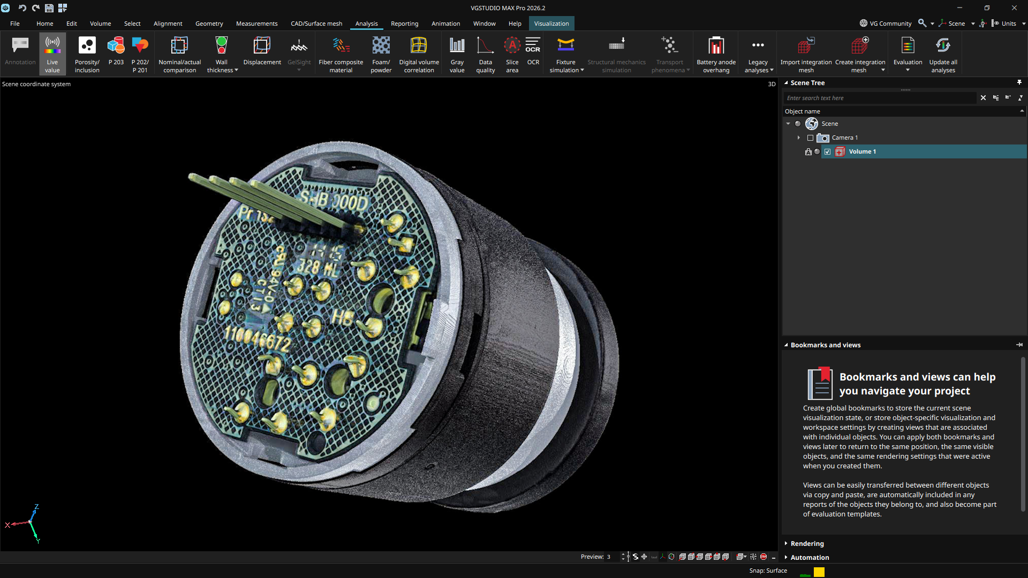
Task: Expand the Camera 1 tree node
Action: click(x=798, y=138)
